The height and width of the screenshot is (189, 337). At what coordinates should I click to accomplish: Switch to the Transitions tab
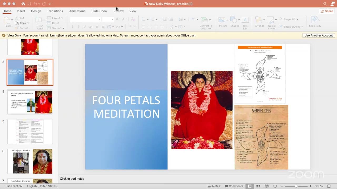tap(55, 11)
